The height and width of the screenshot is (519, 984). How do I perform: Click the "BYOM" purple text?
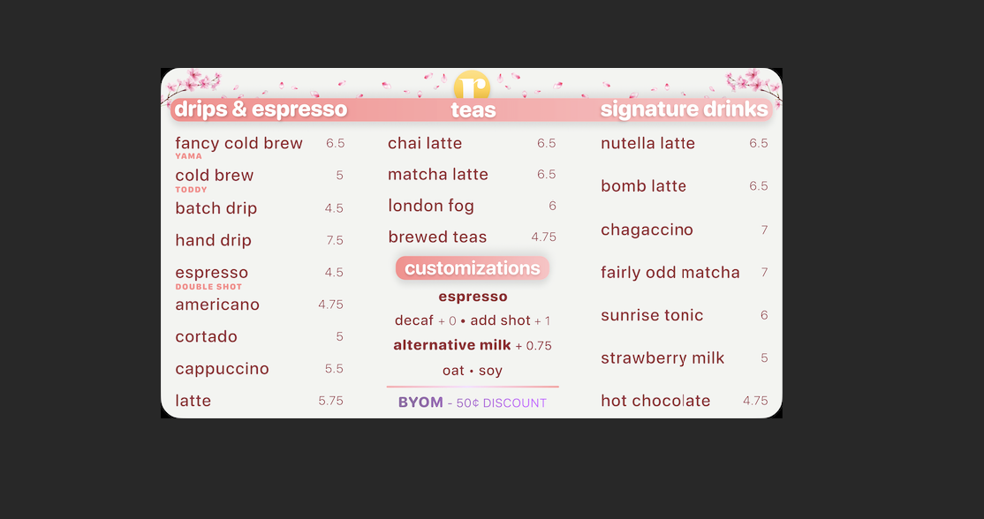click(420, 402)
